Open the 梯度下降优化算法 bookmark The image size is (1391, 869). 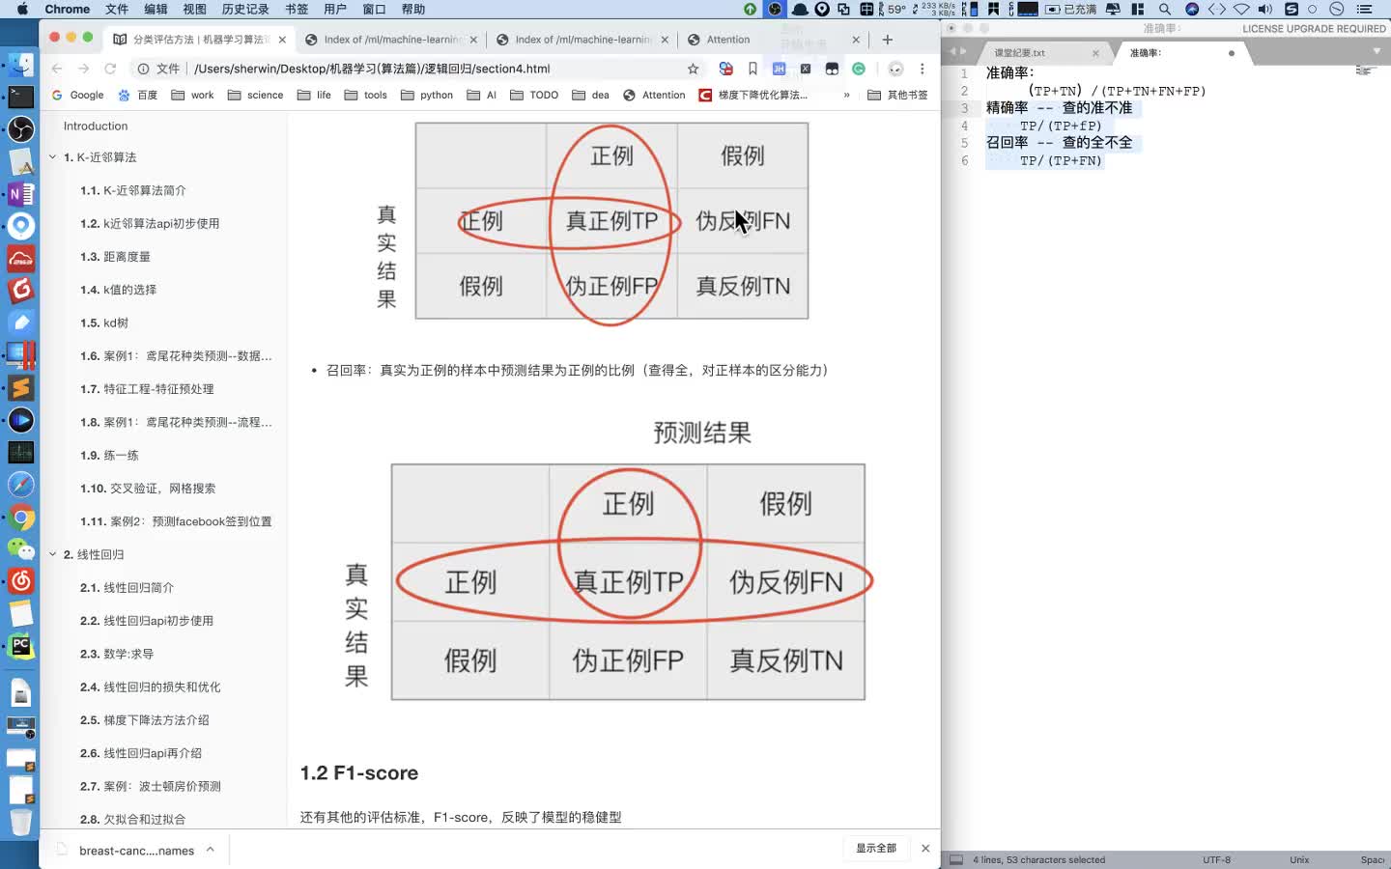753,95
